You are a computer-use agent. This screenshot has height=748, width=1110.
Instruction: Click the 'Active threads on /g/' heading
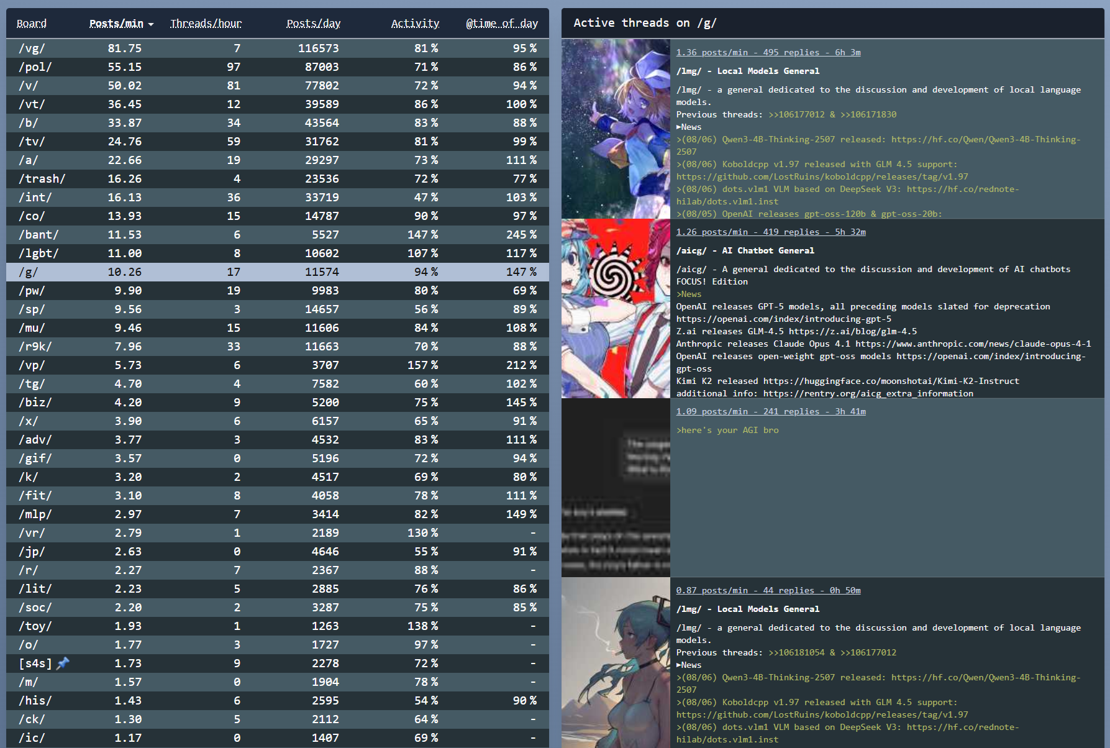pos(645,23)
